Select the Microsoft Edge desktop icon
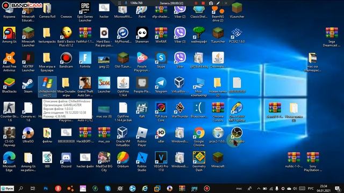The image size is (344, 193). [9, 162]
